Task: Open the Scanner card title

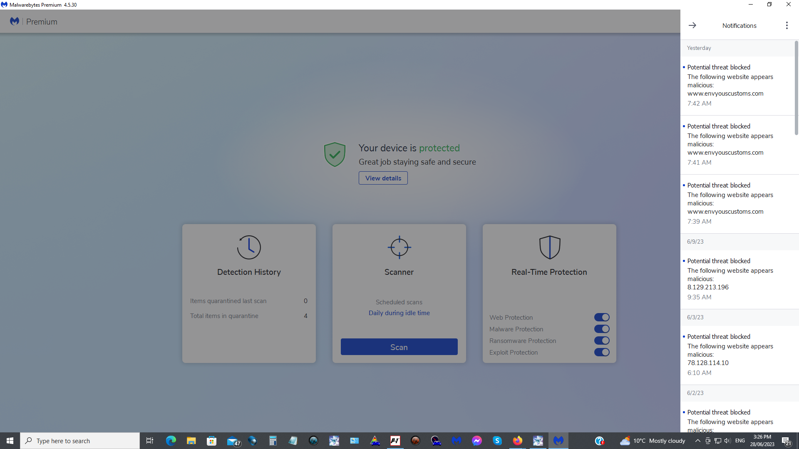Action: click(399, 272)
